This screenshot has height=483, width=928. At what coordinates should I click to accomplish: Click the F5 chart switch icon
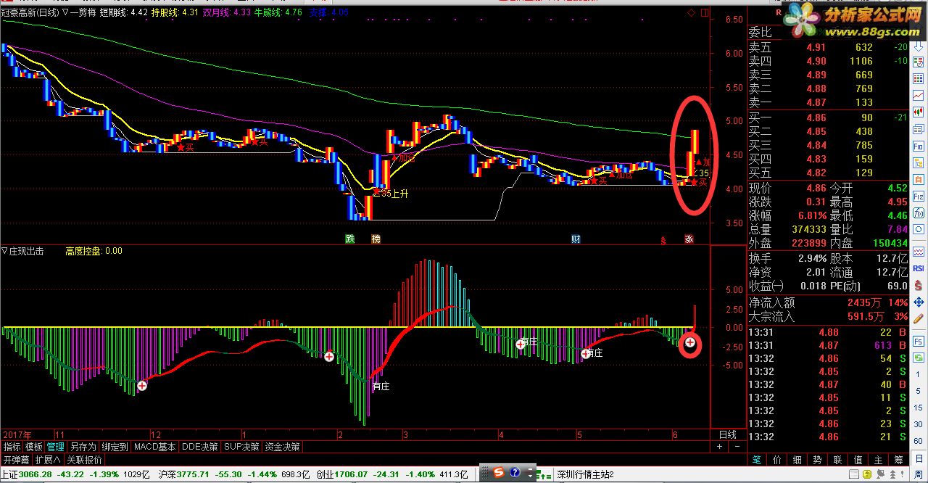click(x=917, y=341)
